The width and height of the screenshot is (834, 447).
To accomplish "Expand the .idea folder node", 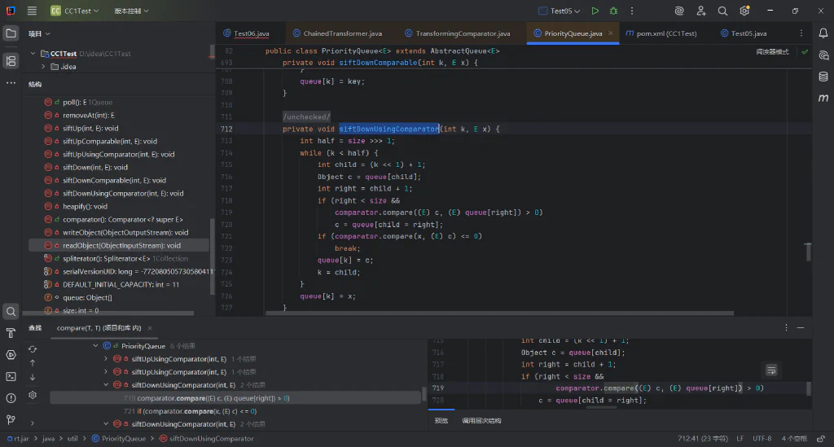I will [x=43, y=67].
